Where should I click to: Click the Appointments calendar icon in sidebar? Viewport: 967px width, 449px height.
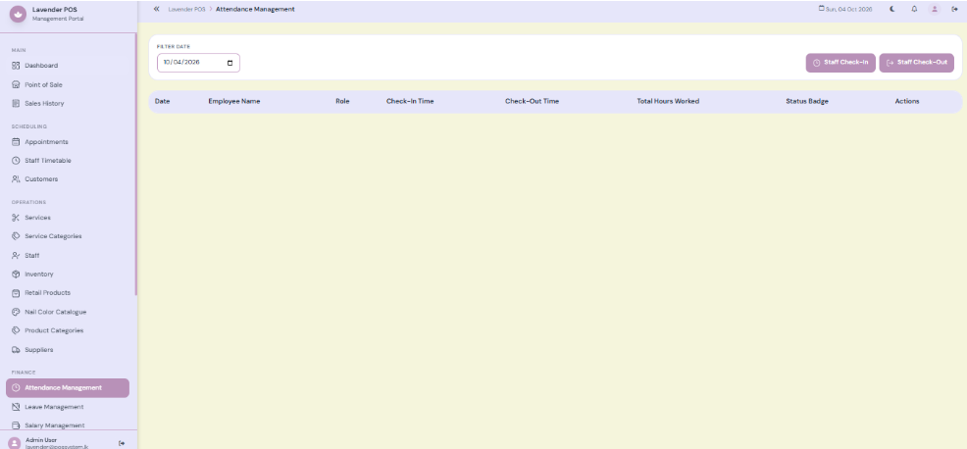pyautogui.click(x=16, y=142)
